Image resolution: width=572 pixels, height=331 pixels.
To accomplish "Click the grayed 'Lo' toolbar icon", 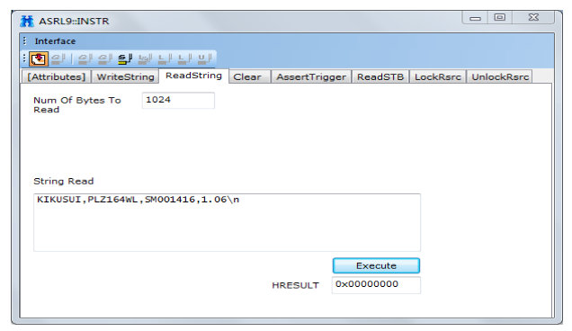I will [x=145, y=58].
